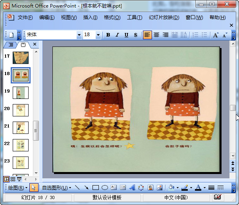Open the font name dropdown

point(79,35)
